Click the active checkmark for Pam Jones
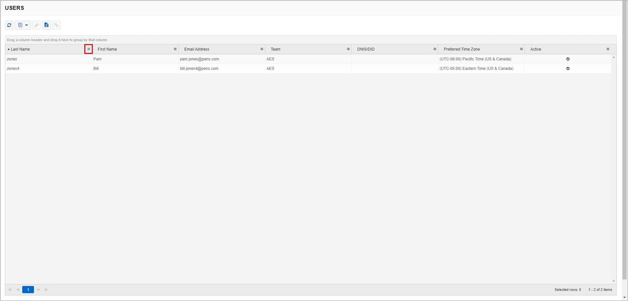This screenshot has width=628, height=301. (x=568, y=59)
